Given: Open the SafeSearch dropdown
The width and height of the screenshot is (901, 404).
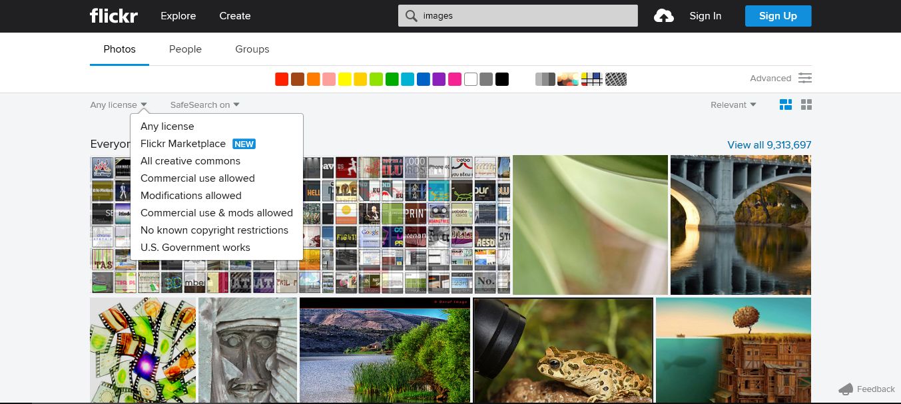Looking at the screenshot, I should click(x=204, y=104).
